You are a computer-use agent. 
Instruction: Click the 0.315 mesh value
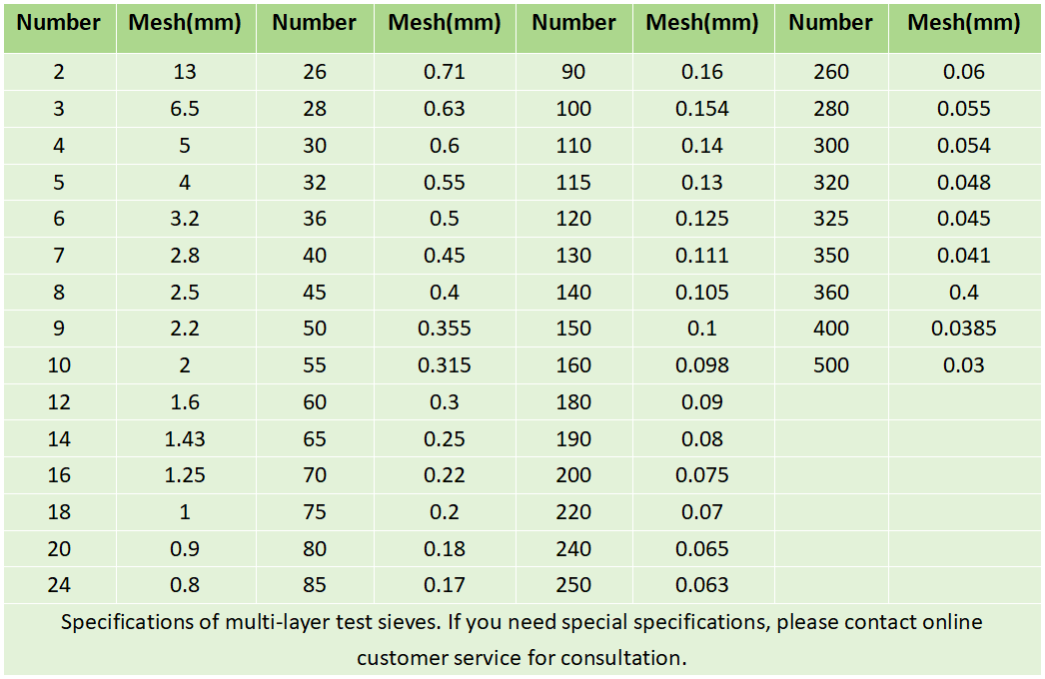pos(445,365)
